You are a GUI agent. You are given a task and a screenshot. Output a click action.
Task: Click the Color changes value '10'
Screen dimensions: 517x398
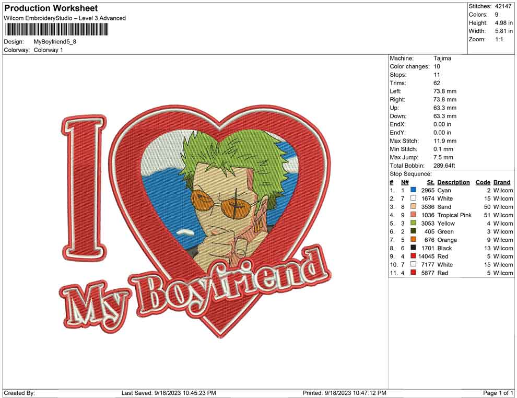pyautogui.click(x=437, y=66)
